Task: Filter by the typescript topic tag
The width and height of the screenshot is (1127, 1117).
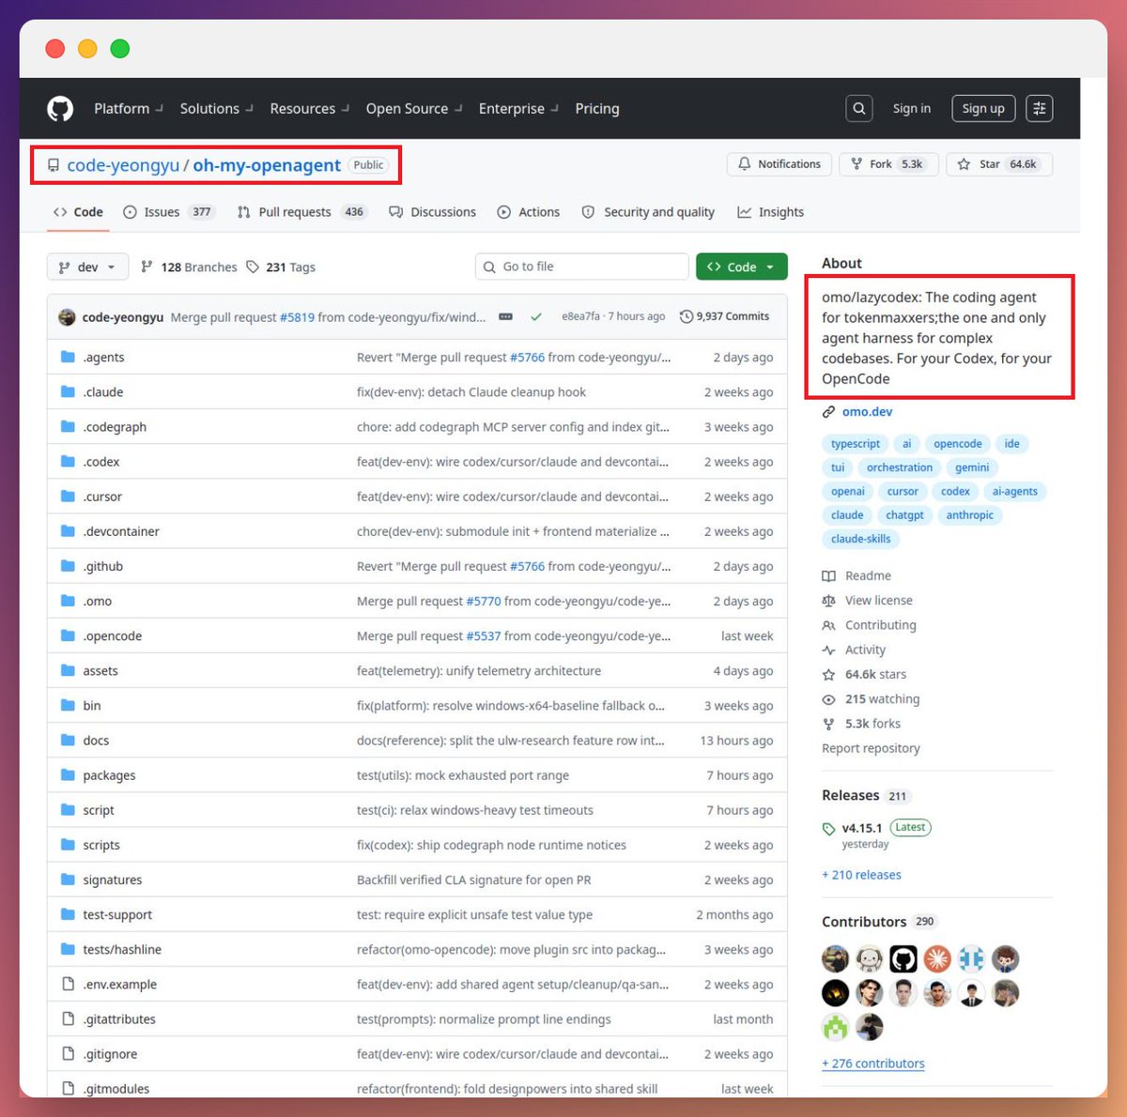Action: pos(856,444)
